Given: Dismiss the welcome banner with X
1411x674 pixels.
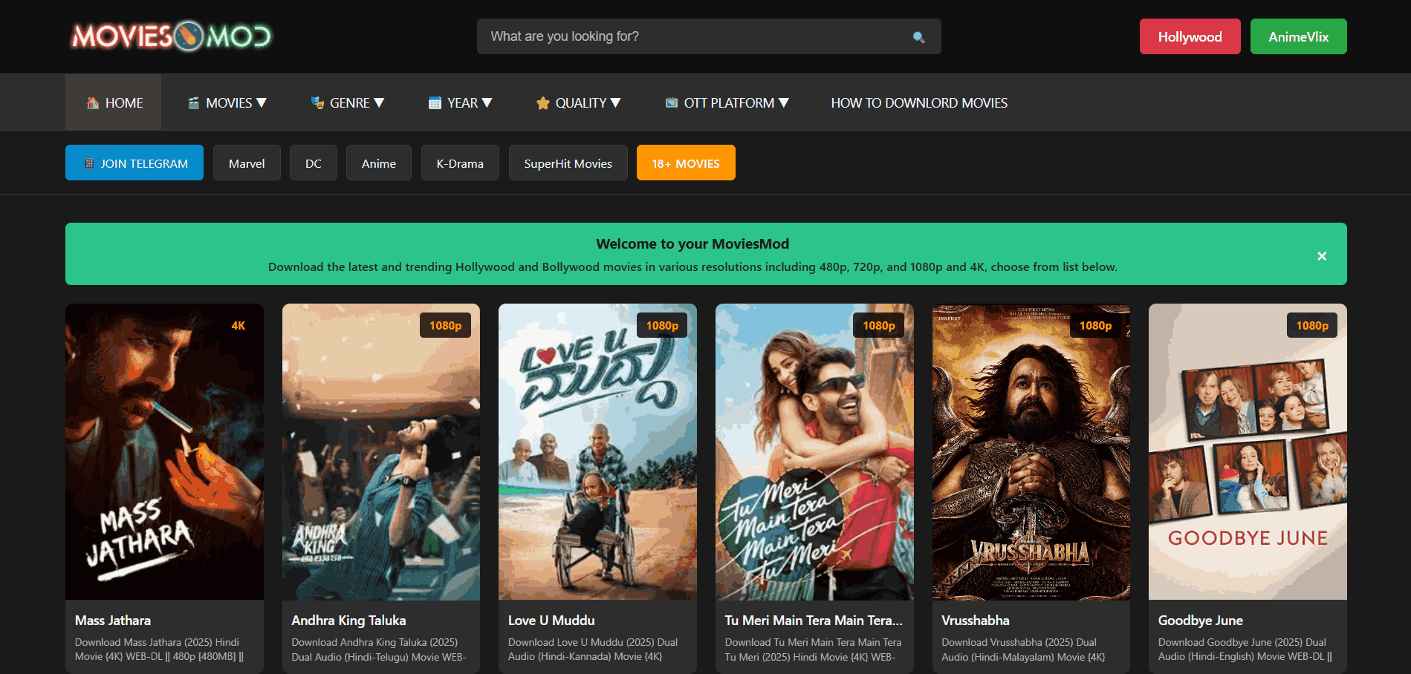Looking at the screenshot, I should 1321,256.
